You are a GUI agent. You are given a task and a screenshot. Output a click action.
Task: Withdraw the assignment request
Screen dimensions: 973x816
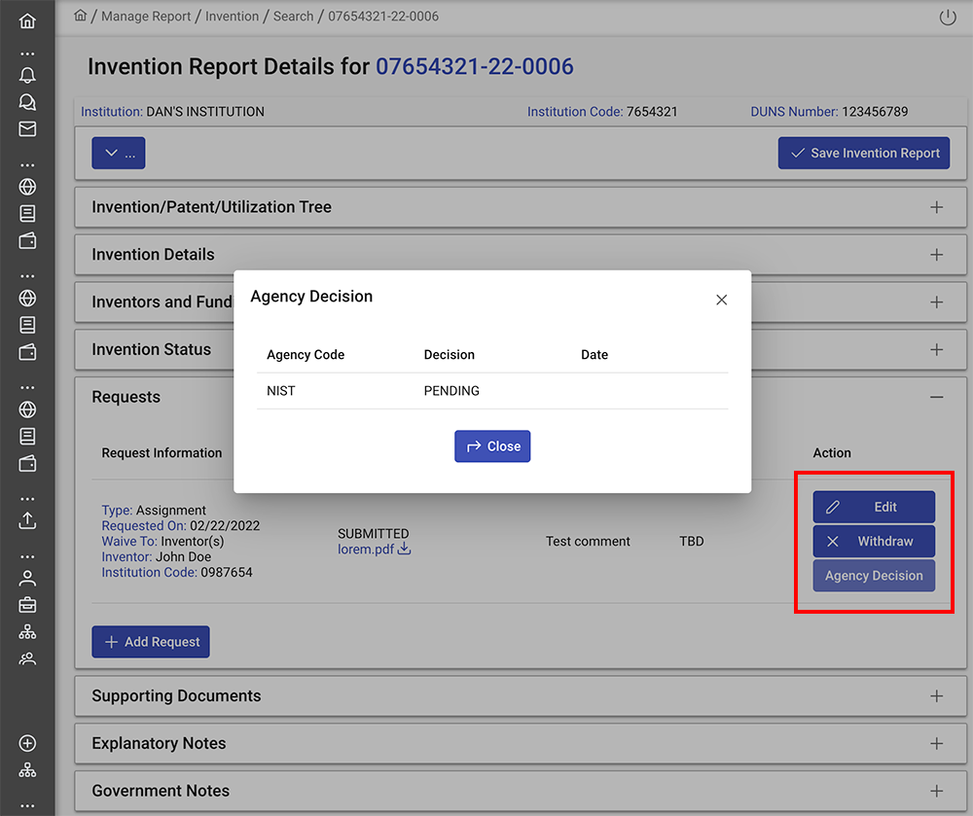tap(874, 542)
